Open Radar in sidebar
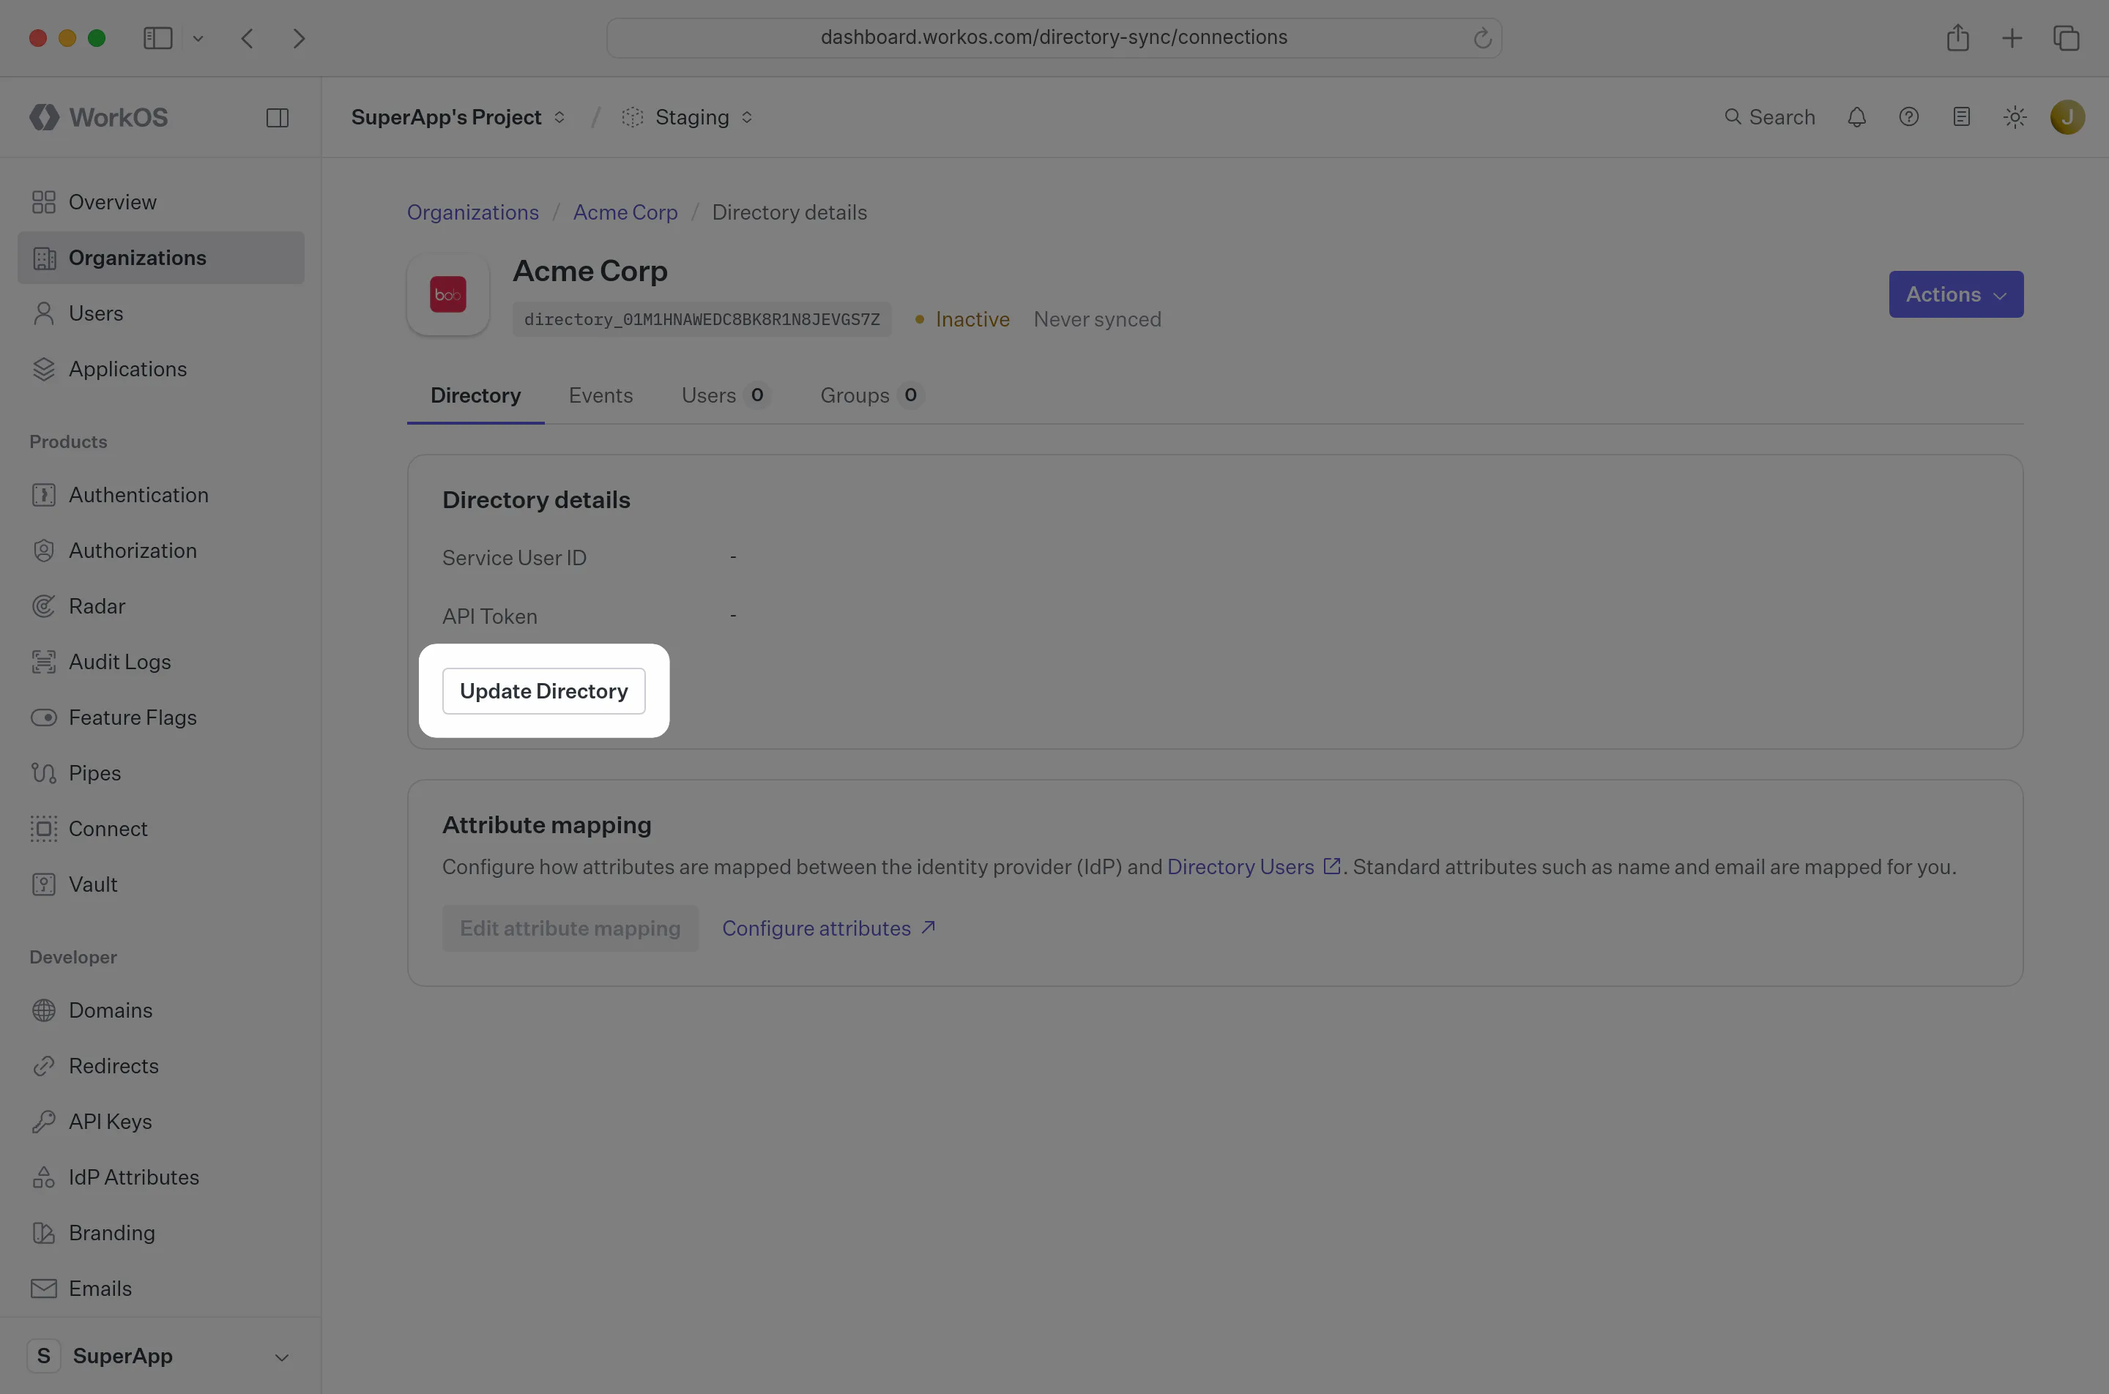2109x1394 pixels. click(161, 606)
